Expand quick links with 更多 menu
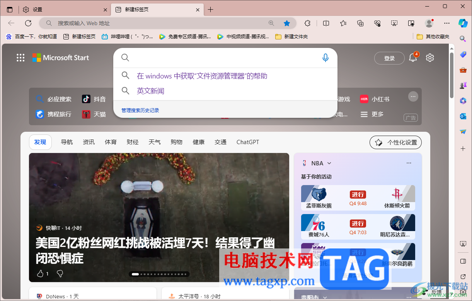Screen dimensions: 472x301 [x=372, y=114]
